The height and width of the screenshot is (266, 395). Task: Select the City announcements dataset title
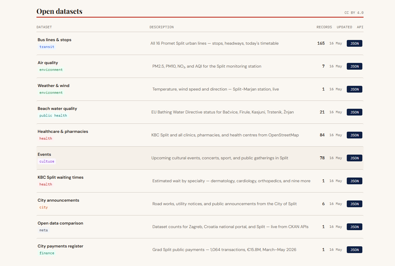tap(59, 200)
